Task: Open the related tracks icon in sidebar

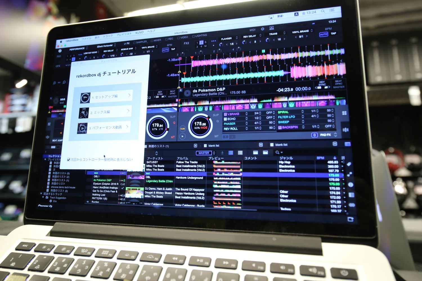Action: [x=350, y=174]
